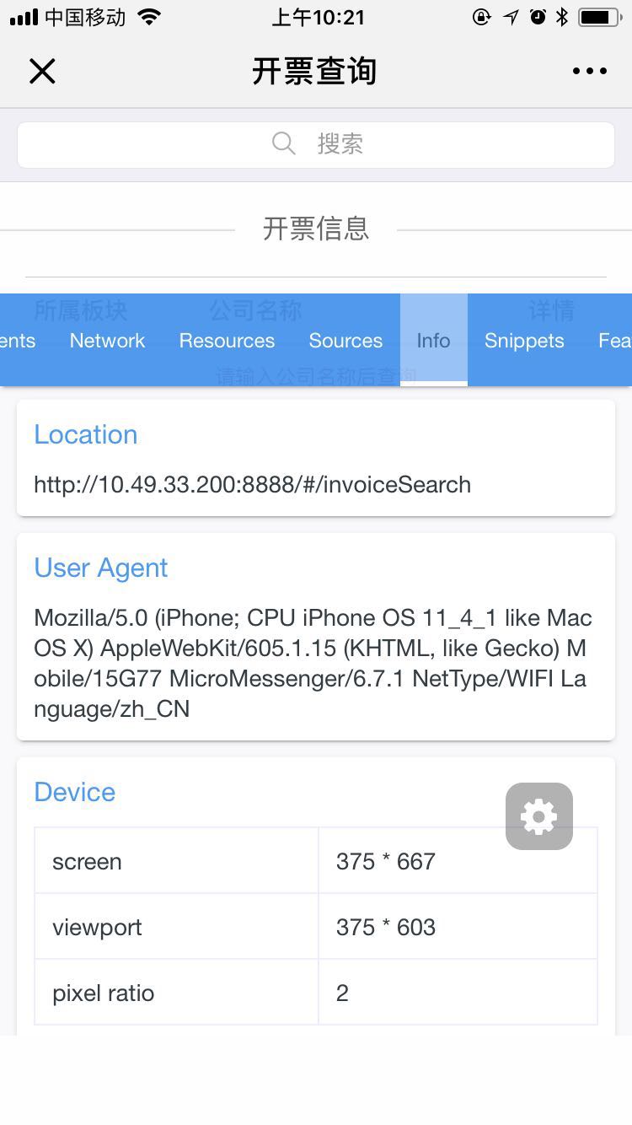Switch to the Network tab

[x=107, y=341]
